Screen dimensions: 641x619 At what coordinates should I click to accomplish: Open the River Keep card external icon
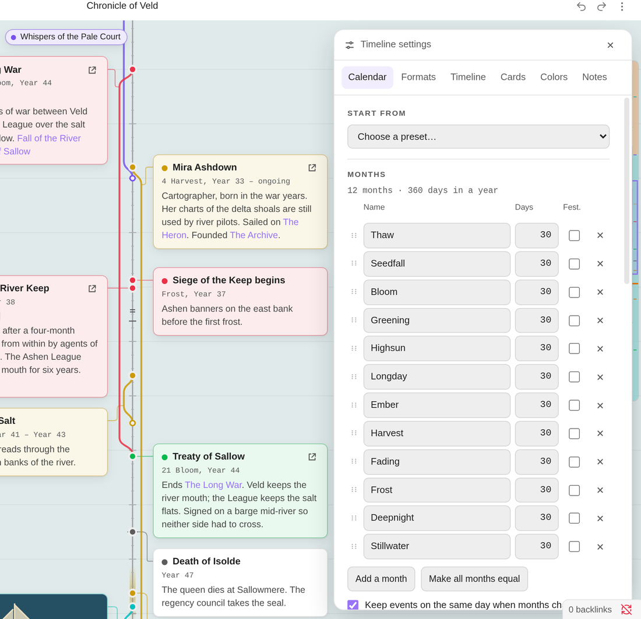93,288
